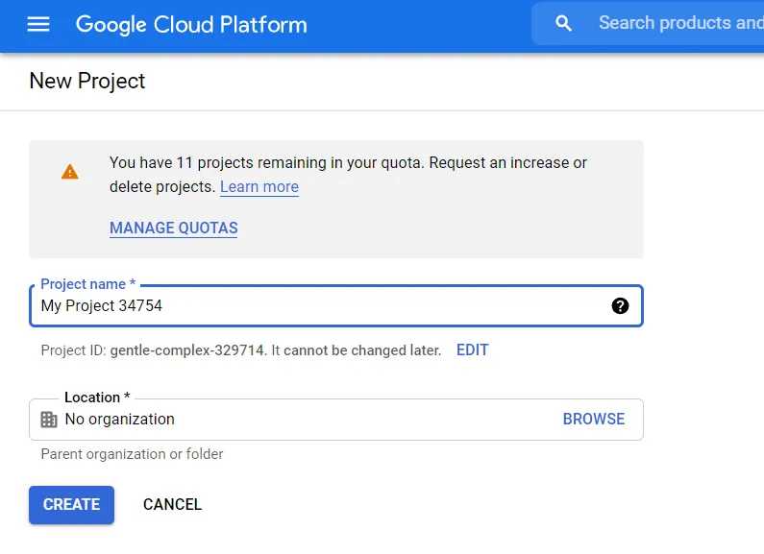Click the orange quota warning icon

tap(70, 172)
